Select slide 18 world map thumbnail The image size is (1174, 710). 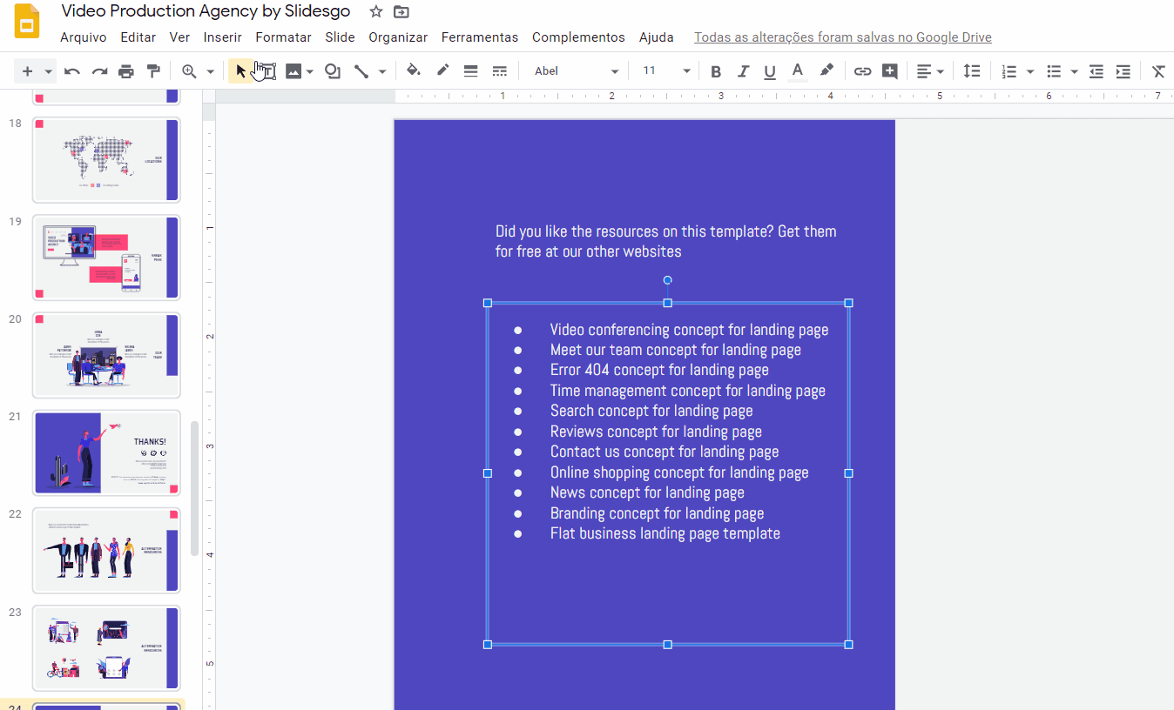[106, 160]
